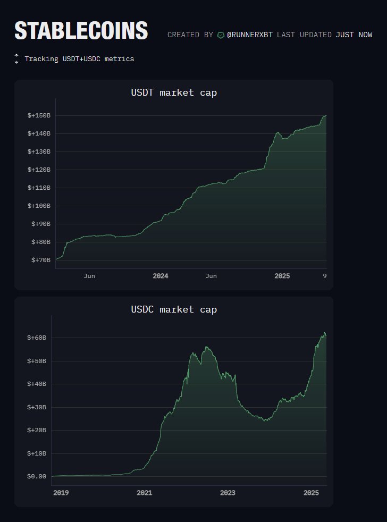Click the 2023 label on USDC chart
This screenshot has width=387, height=522.
[228, 493]
